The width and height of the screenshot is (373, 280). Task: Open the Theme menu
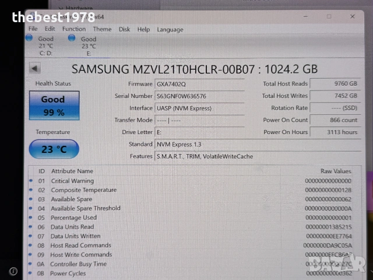[x=103, y=29]
